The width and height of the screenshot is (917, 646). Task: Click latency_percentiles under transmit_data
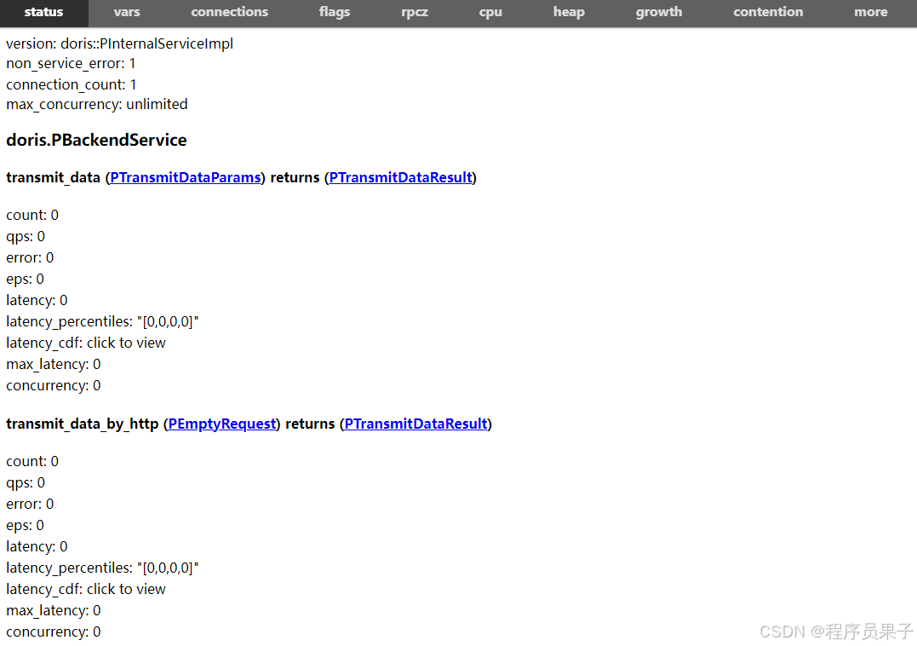pos(102,322)
